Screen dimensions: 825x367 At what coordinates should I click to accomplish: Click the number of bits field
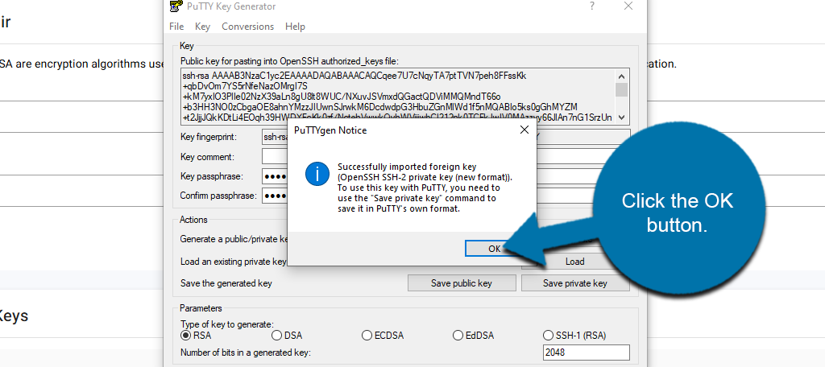tap(586, 353)
